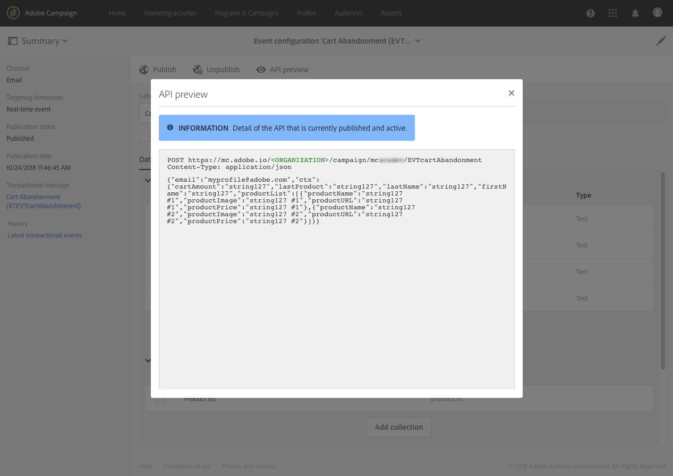Click the Add collection button
This screenshot has width=673, height=476.
click(399, 427)
